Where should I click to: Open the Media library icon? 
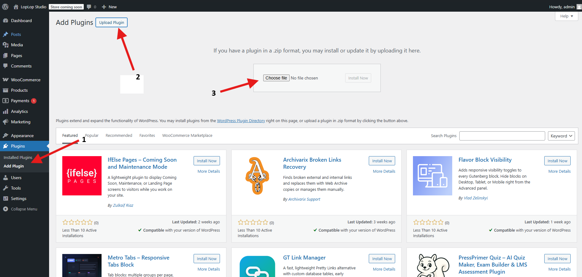coord(6,45)
